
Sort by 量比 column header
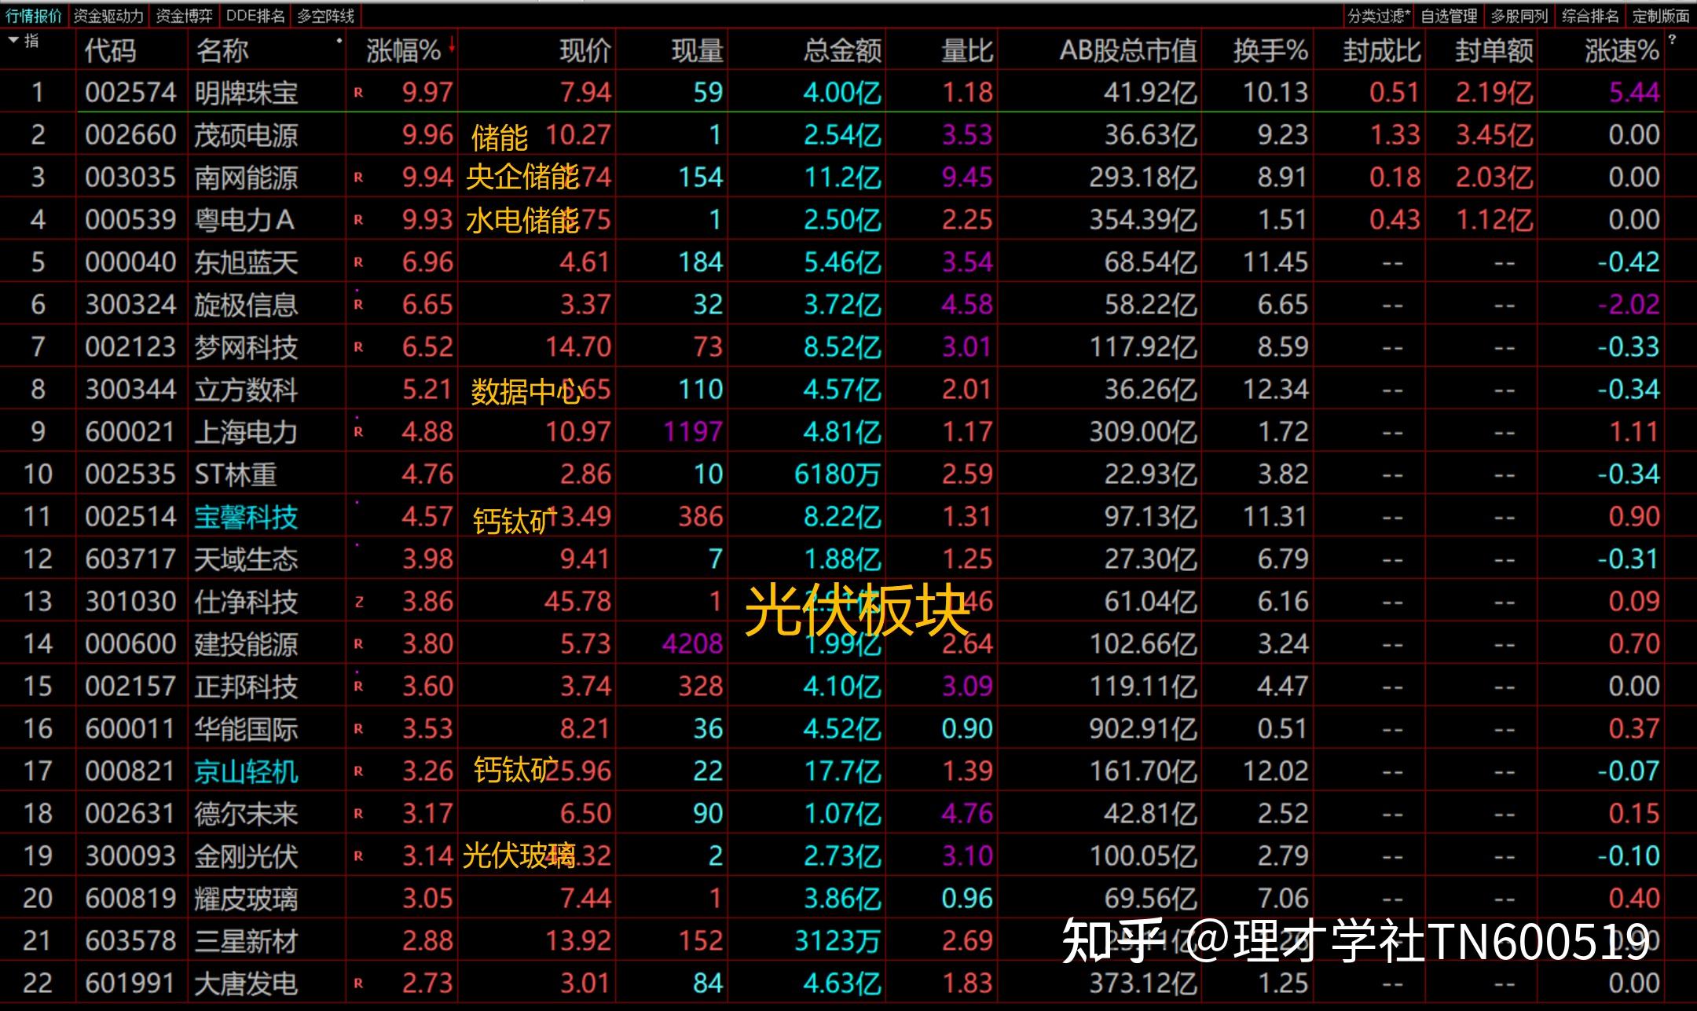click(967, 51)
